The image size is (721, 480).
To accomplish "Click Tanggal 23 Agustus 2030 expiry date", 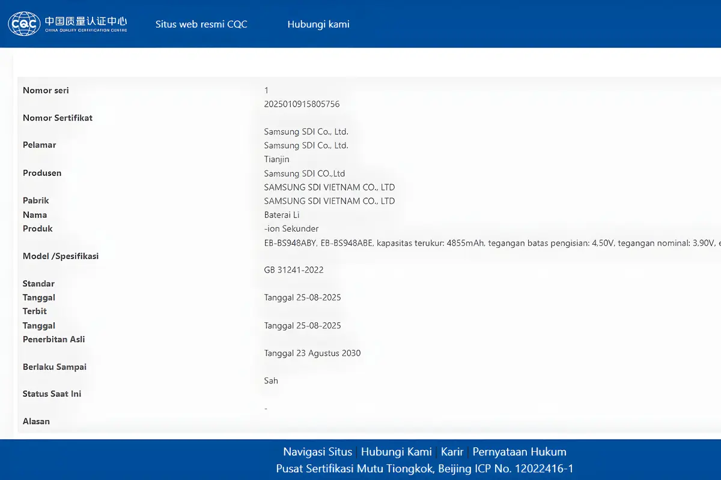I will pos(312,353).
